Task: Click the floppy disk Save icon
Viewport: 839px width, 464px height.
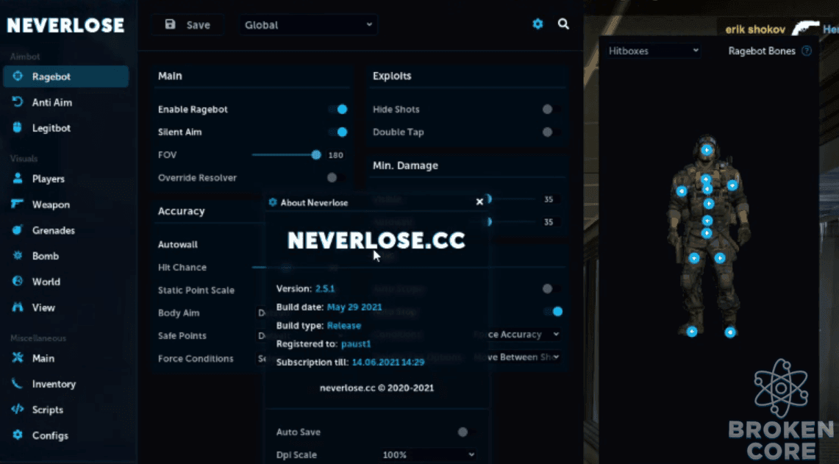Action: tap(170, 24)
